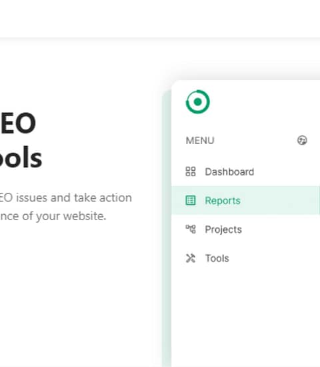Click the Dashboard grid icon

191,171
